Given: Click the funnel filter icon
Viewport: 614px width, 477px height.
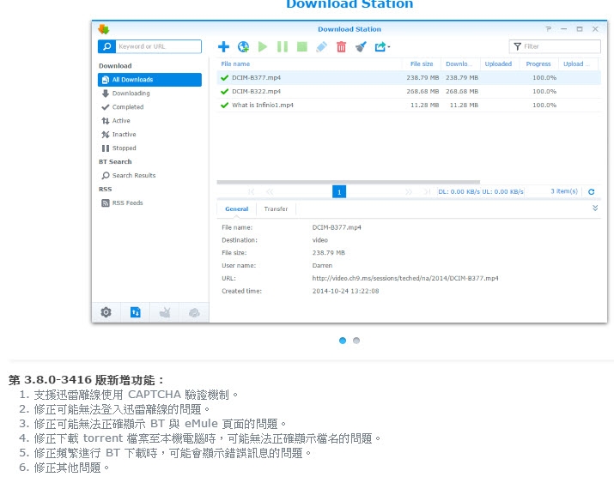Looking at the screenshot, I should click(517, 46).
